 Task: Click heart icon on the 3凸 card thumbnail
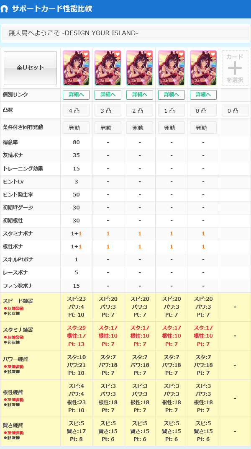[x=117, y=54]
